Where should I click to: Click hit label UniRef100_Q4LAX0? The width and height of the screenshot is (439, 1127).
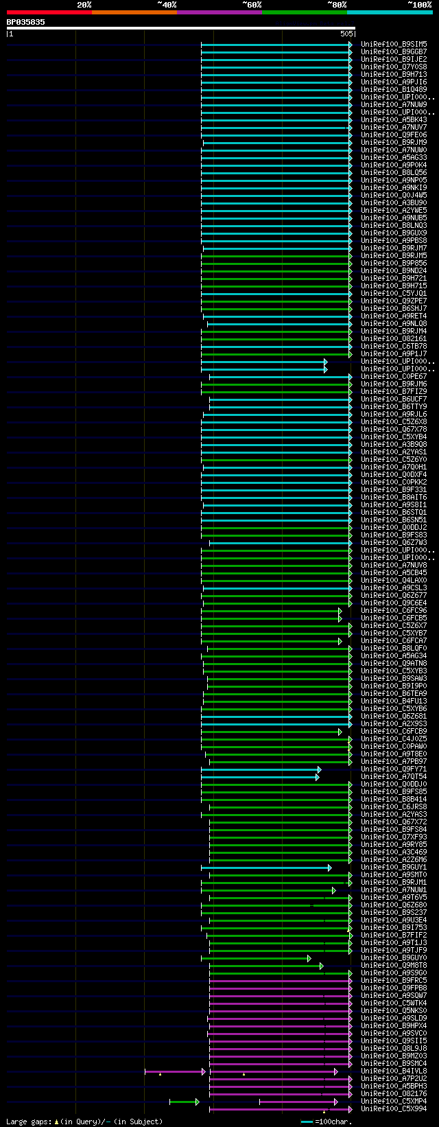394,580
